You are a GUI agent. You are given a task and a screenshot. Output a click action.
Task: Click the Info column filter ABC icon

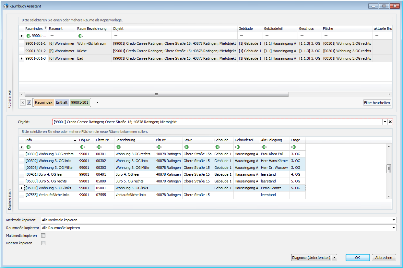click(28, 147)
